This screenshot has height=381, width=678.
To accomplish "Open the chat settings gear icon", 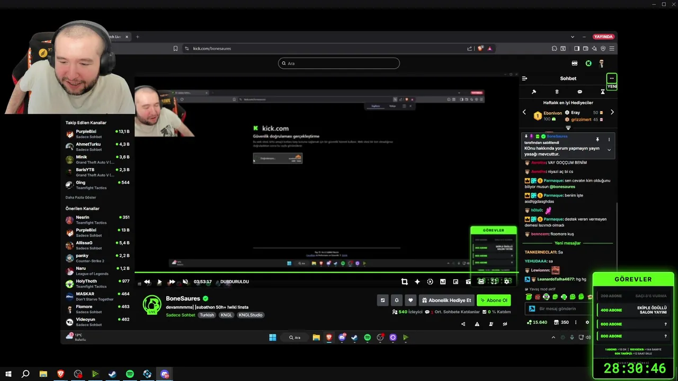I will pyautogui.click(x=587, y=322).
